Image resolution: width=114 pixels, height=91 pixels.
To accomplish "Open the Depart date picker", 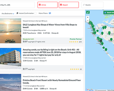I will coord(69,5).
